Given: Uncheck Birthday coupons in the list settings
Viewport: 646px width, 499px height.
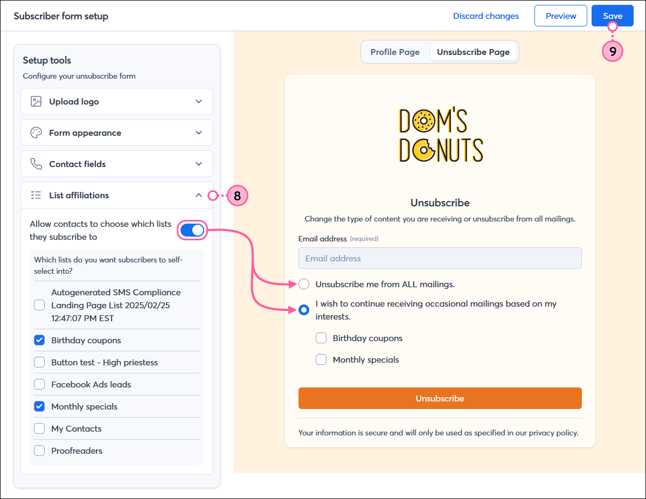Looking at the screenshot, I should pos(39,340).
